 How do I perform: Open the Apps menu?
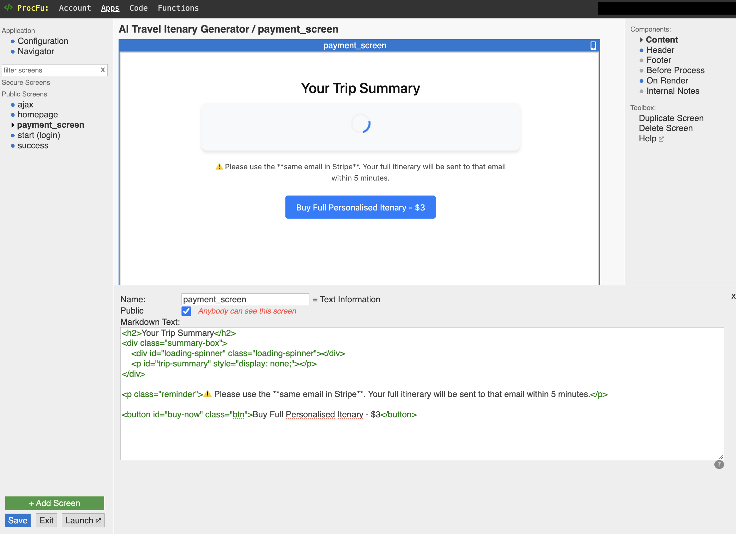coord(110,8)
